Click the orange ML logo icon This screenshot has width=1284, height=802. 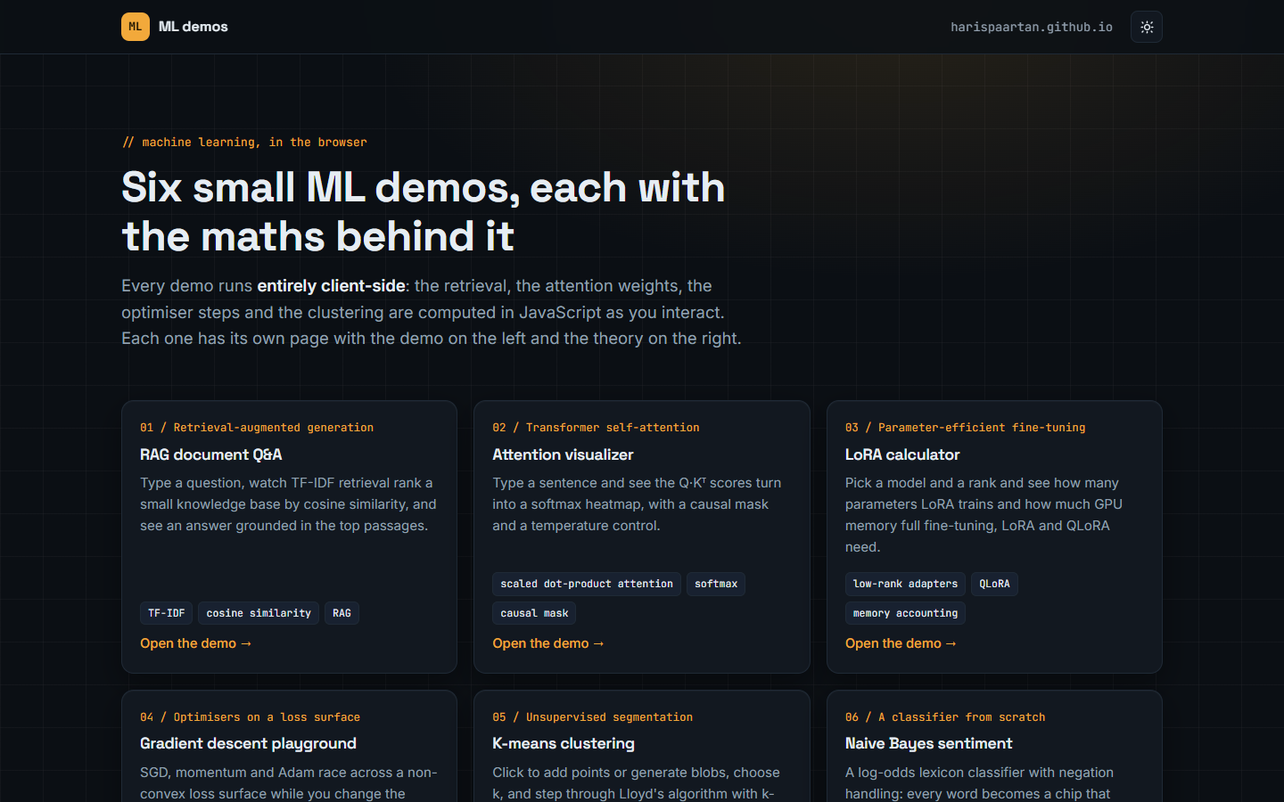coord(136,27)
